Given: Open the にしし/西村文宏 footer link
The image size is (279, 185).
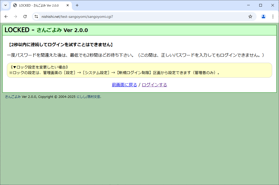Looking at the screenshot, I should [x=88, y=97].
